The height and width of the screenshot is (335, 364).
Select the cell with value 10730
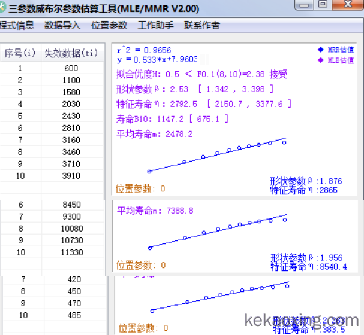click(72, 240)
